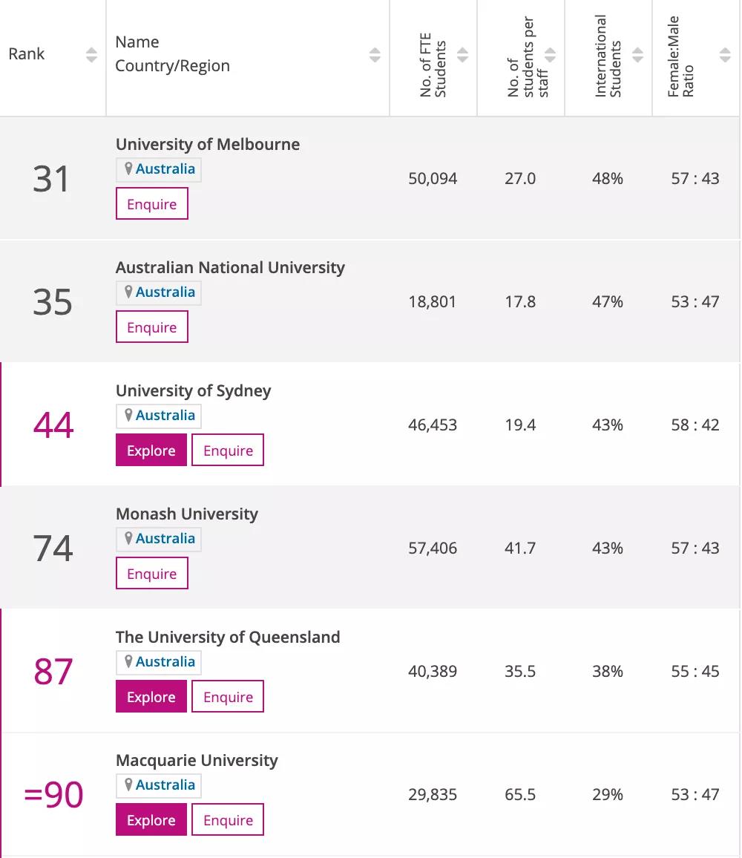Open University of Melbourne page
This screenshot has height=858, width=742.
(x=208, y=144)
